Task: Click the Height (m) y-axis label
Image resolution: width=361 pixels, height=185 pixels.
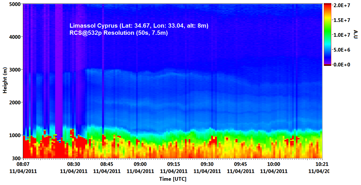Action: tap(5, 81)
